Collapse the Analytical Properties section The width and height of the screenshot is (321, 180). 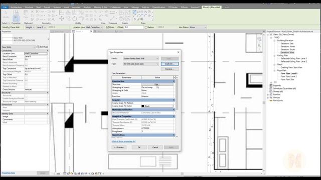174,116
